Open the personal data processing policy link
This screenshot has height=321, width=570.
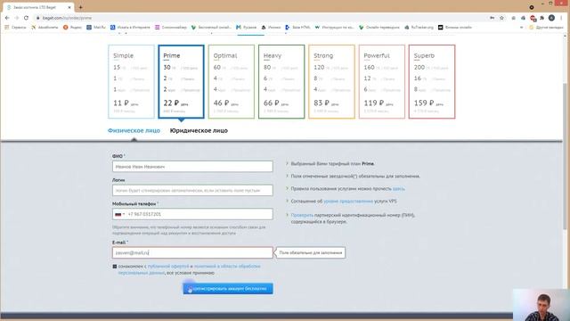coord(189,269)
